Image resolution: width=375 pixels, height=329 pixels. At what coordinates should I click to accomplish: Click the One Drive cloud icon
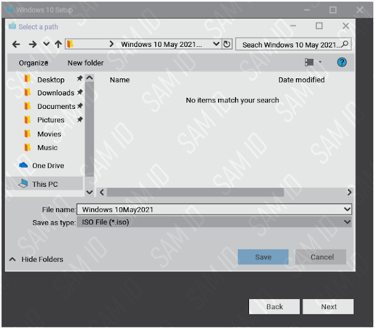[x=23, y=165]
